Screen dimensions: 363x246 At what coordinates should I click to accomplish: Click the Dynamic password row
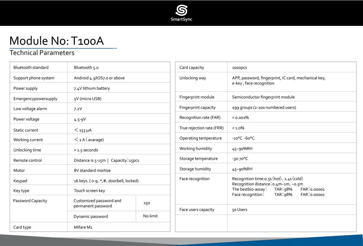coord(91,216)
